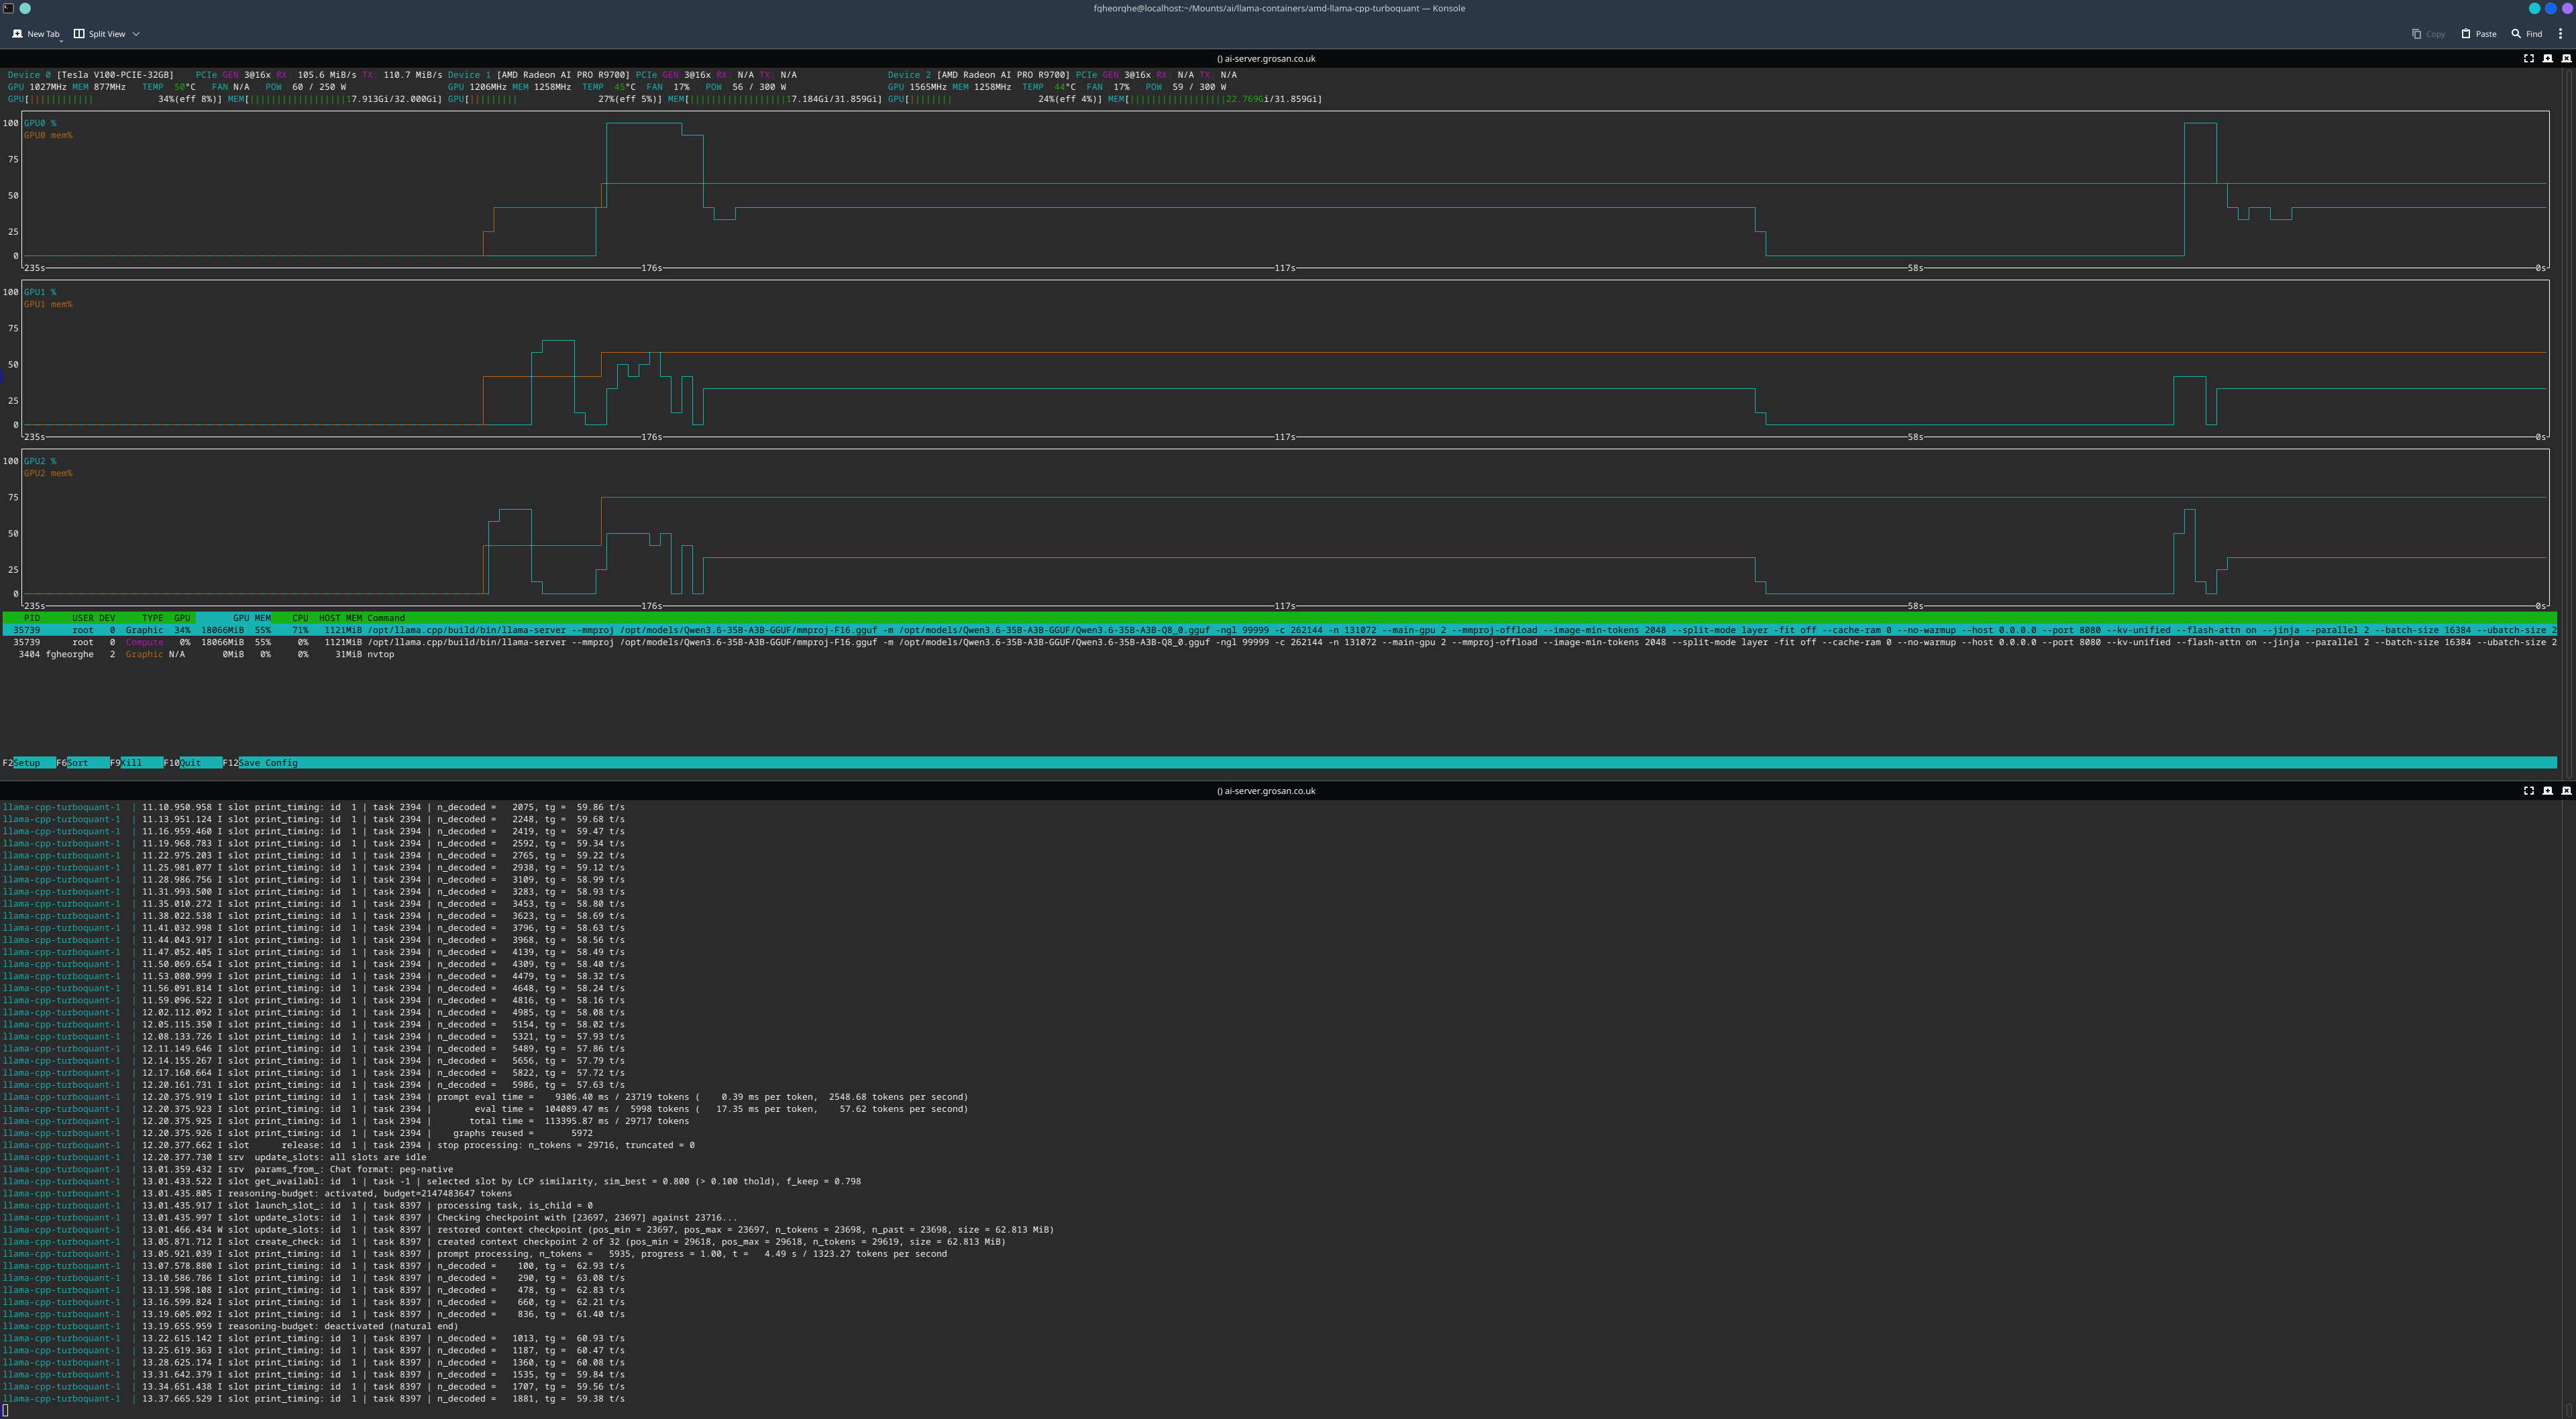Close the top nvtop split view
The height and width of the screenshot is (1419, 2576).
click(2566, 58)
